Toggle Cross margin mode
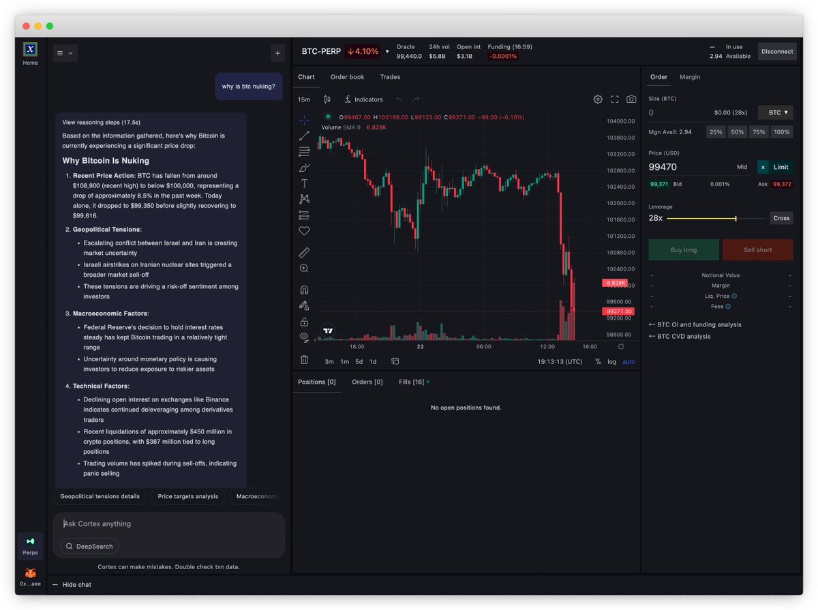This screenshot has height=610, width=818. tap(782, 218)
